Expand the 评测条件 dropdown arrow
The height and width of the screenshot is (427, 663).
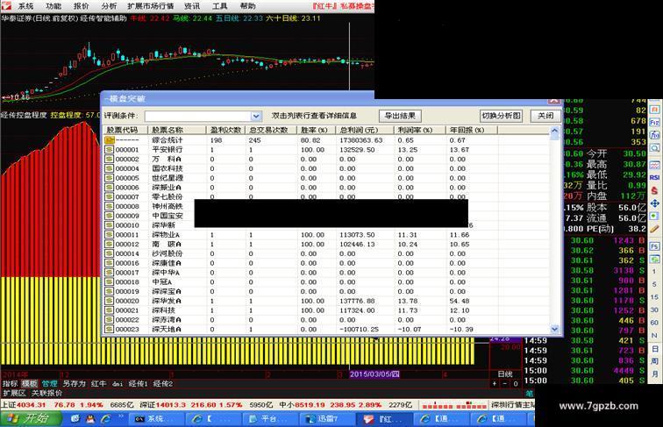pos(256,116)
